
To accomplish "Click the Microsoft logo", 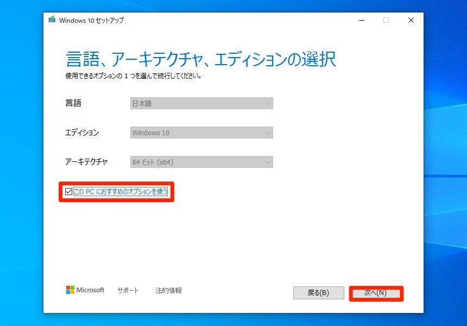I will 85,290.
